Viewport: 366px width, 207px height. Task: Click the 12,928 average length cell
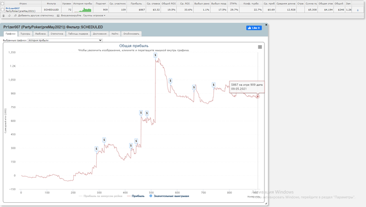coord(286,10)
